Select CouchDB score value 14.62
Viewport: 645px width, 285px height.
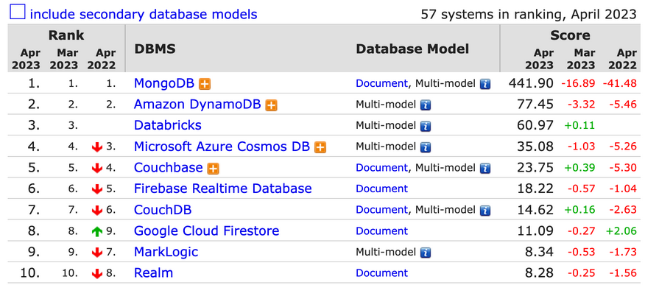click(x=535, y=210)
